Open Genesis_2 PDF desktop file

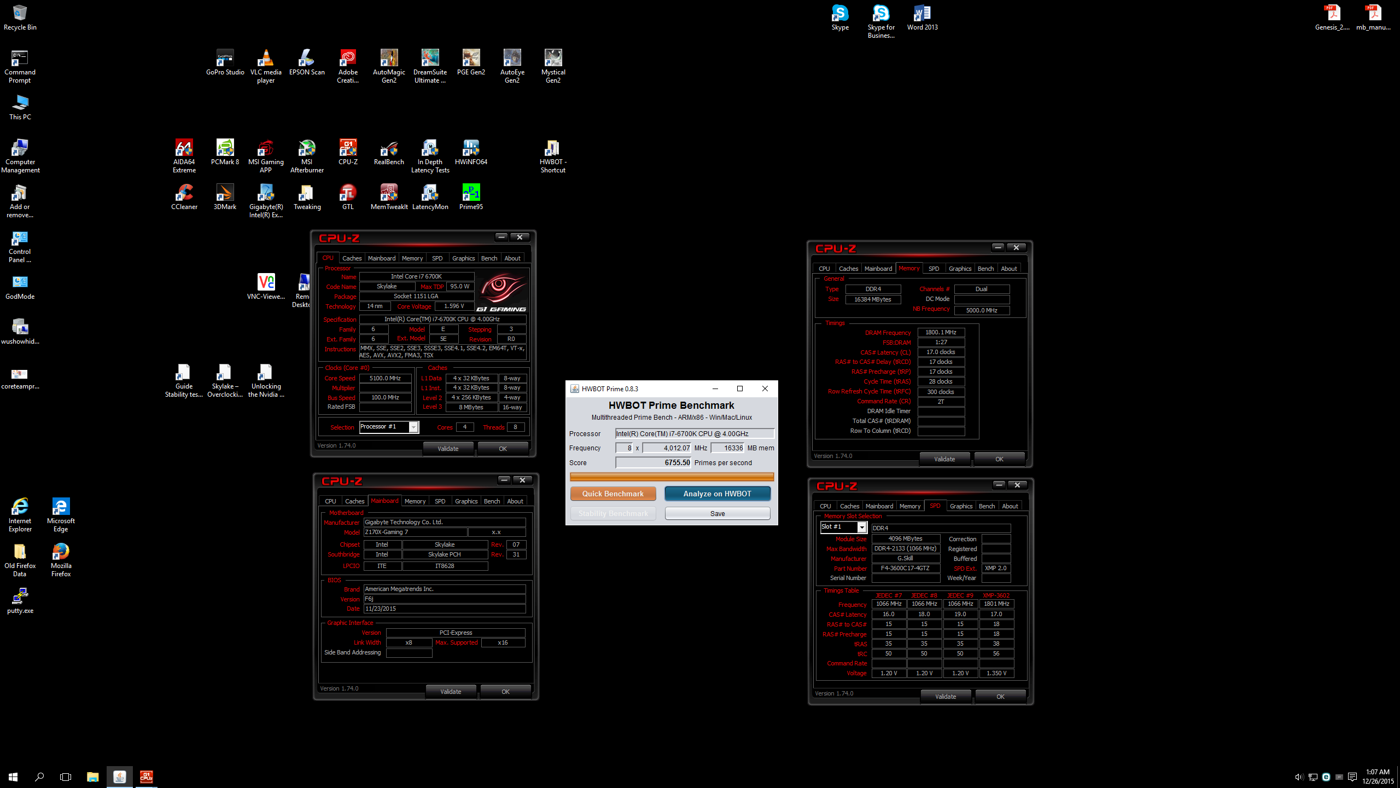1332,17
